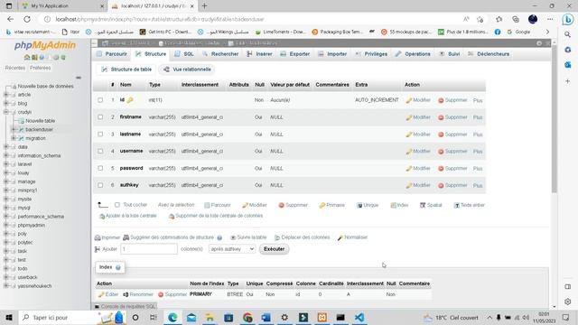Click Éditer for PRIMARY index
This screenshot has height=325, width=578.
[108, 294]
